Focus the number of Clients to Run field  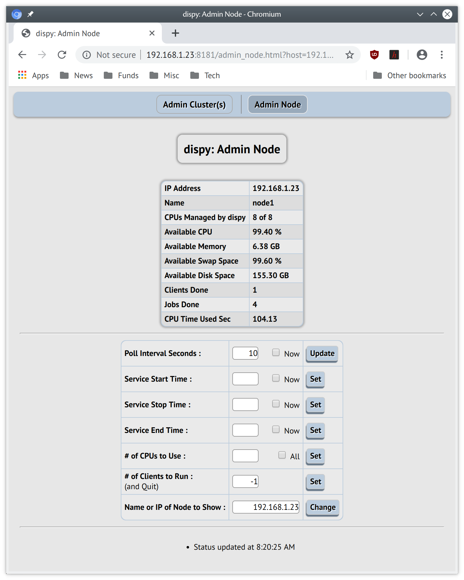tap(245, 481)
